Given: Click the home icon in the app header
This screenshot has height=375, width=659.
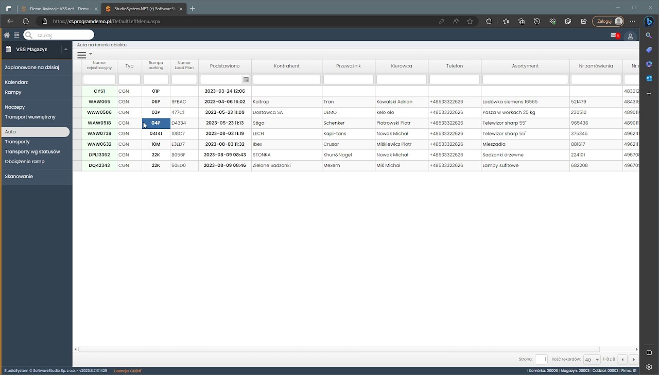Looking at the screenshot, I should coord(7,35).
